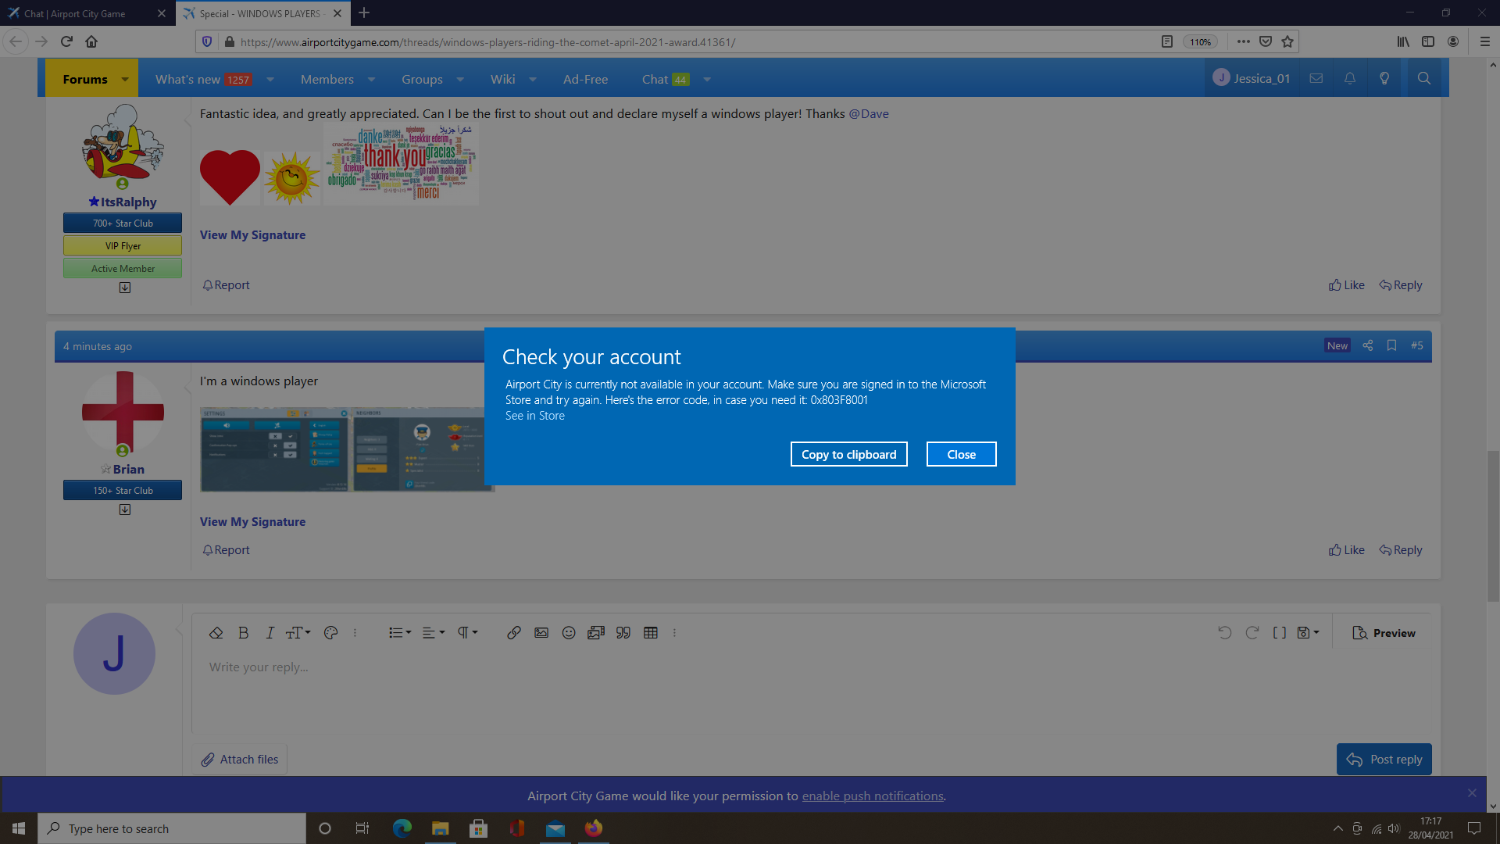This screenshot has height=844, width=1500.
Task: Insert a table in the reply
Action: pyautogui.click(x=651, y=633)
